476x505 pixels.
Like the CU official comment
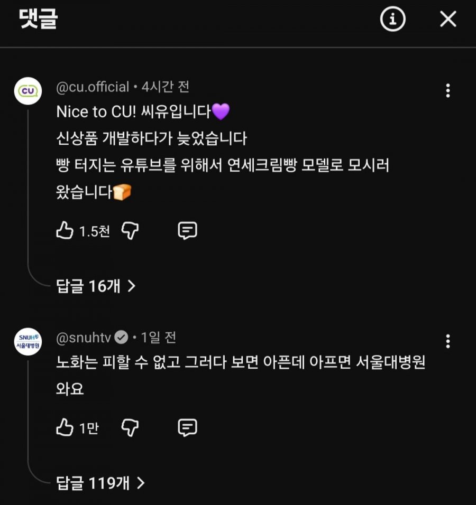(65, 231)
